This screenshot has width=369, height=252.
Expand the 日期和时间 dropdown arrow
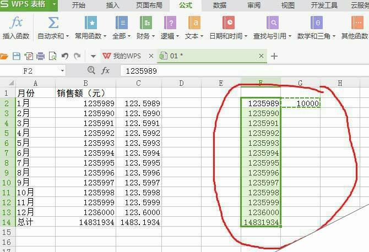[246, 36]
